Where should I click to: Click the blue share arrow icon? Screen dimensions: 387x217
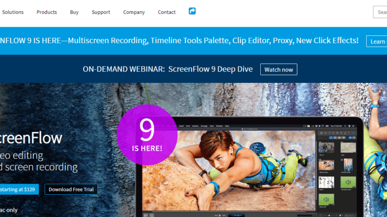point(192,11)
